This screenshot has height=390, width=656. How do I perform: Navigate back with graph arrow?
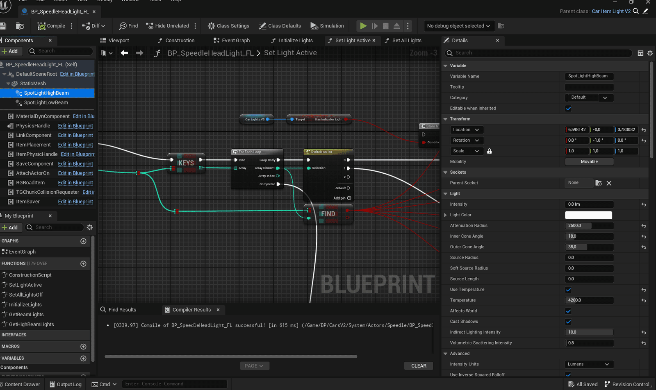click(124, 53)
